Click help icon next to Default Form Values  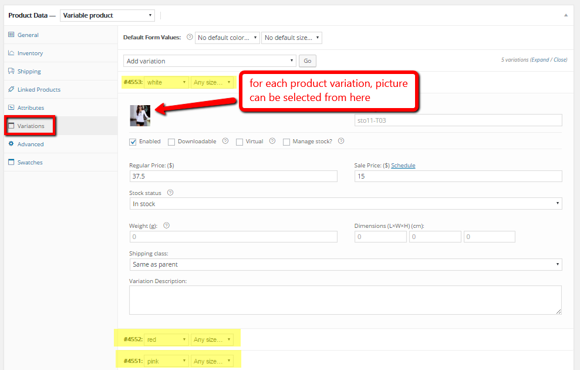click(x=190, y=37)
